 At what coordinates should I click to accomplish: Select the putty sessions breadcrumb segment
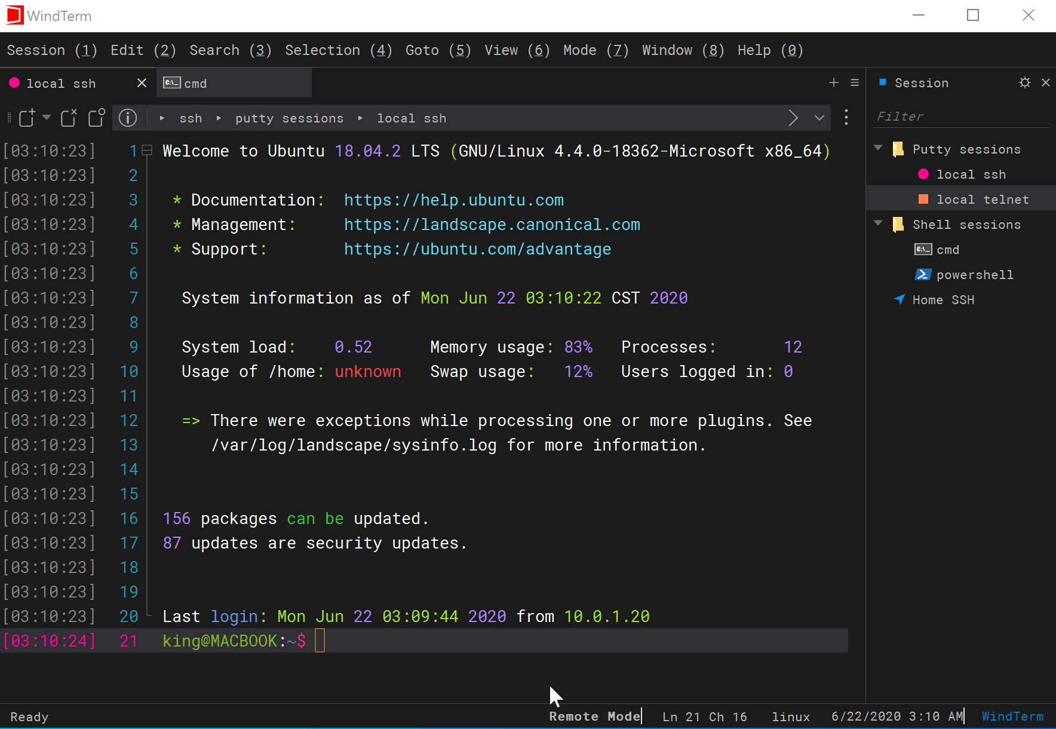[289, 118]
